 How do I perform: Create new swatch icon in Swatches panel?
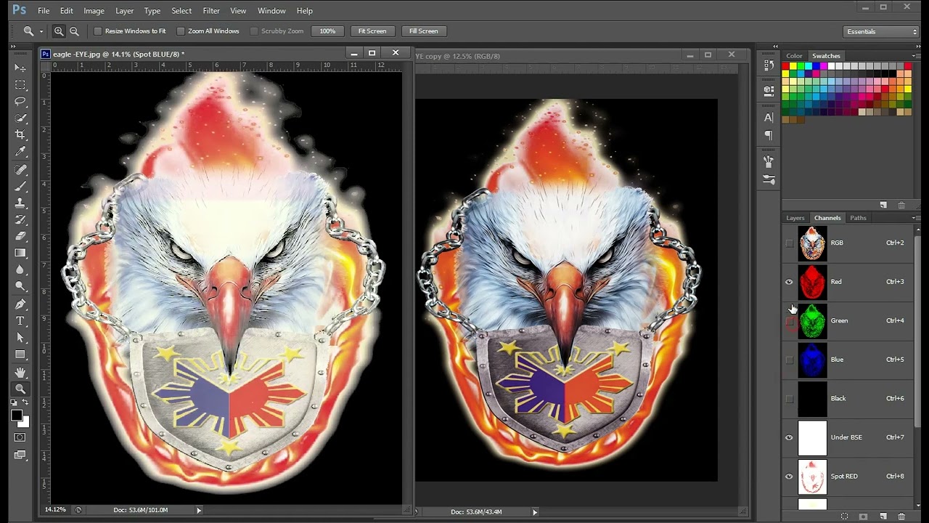pos(883,206)
